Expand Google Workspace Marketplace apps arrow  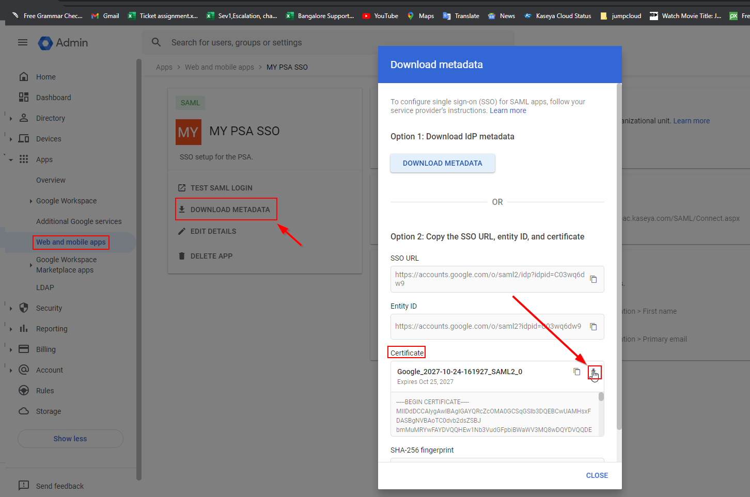[x=31, y=265]
